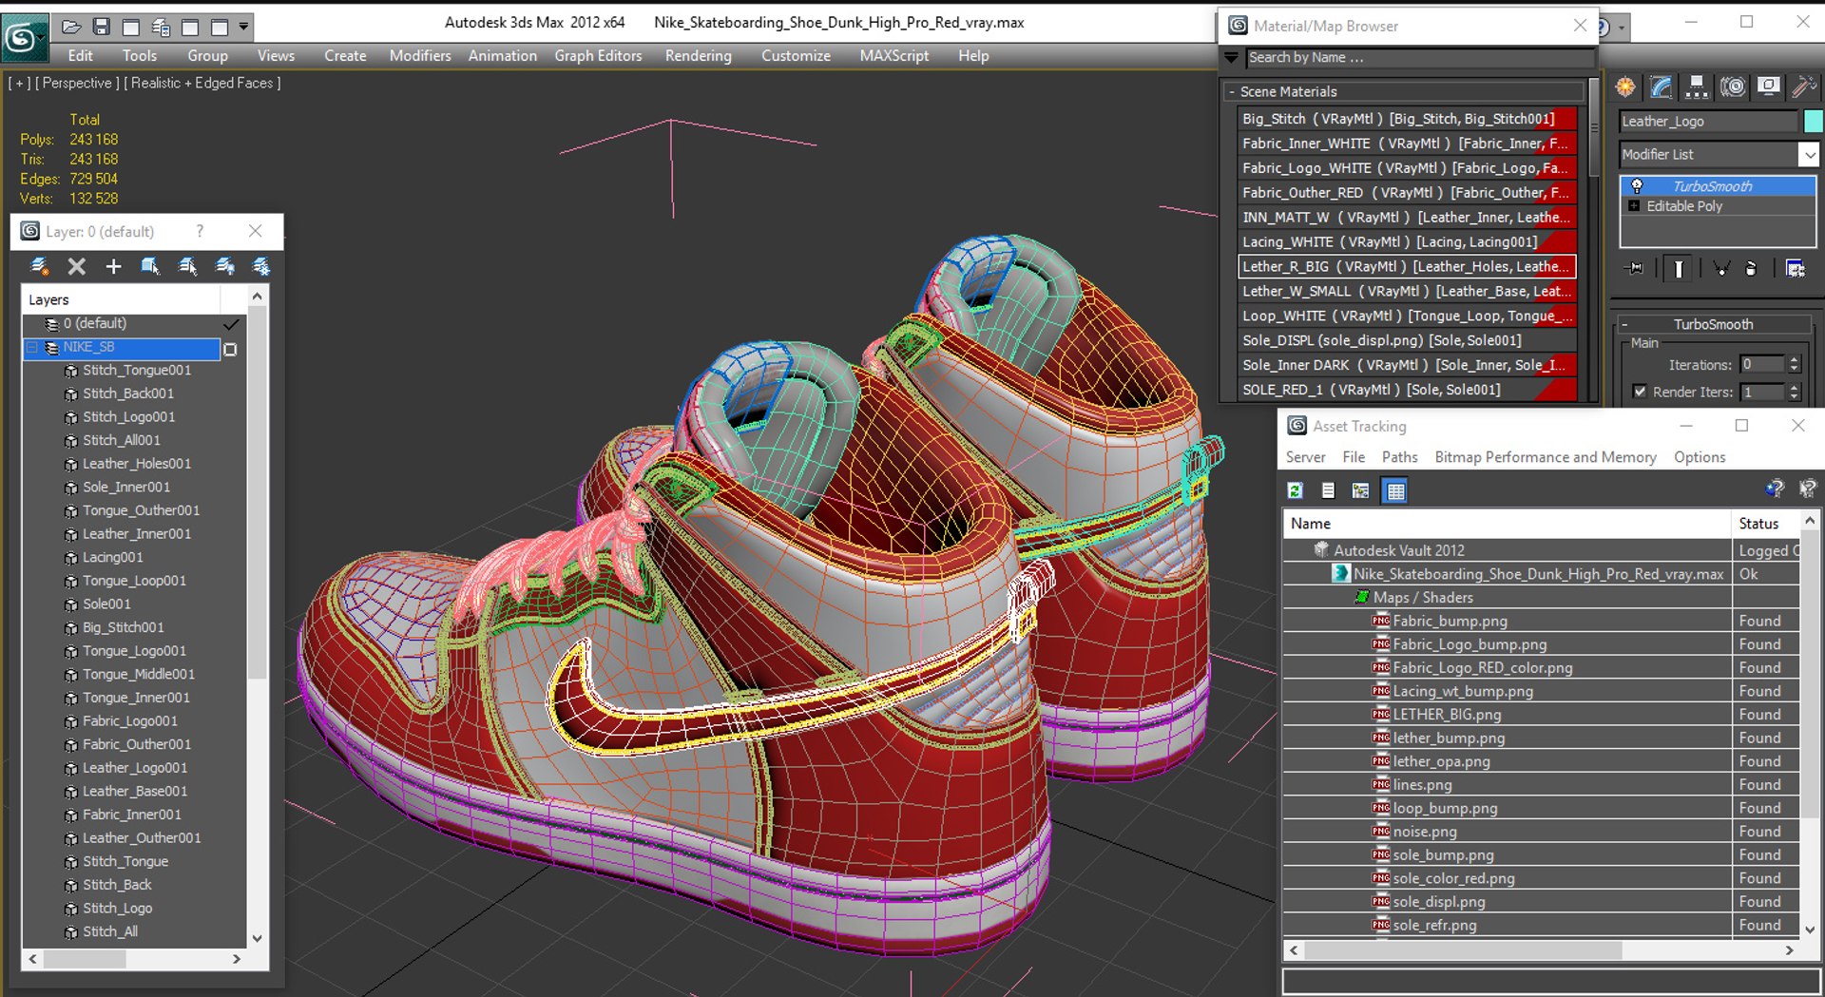Open the Edit menu
This screenshot has width=1825, height=997.
click(x=81, y=56)
